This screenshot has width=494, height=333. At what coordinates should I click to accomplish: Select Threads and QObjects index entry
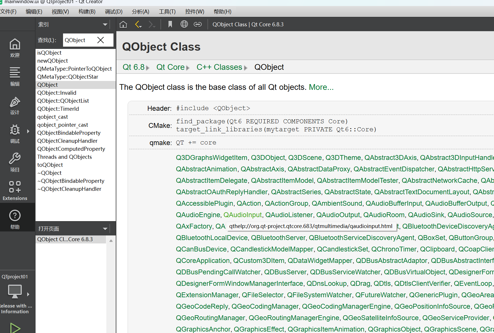(x=76, y=157)
